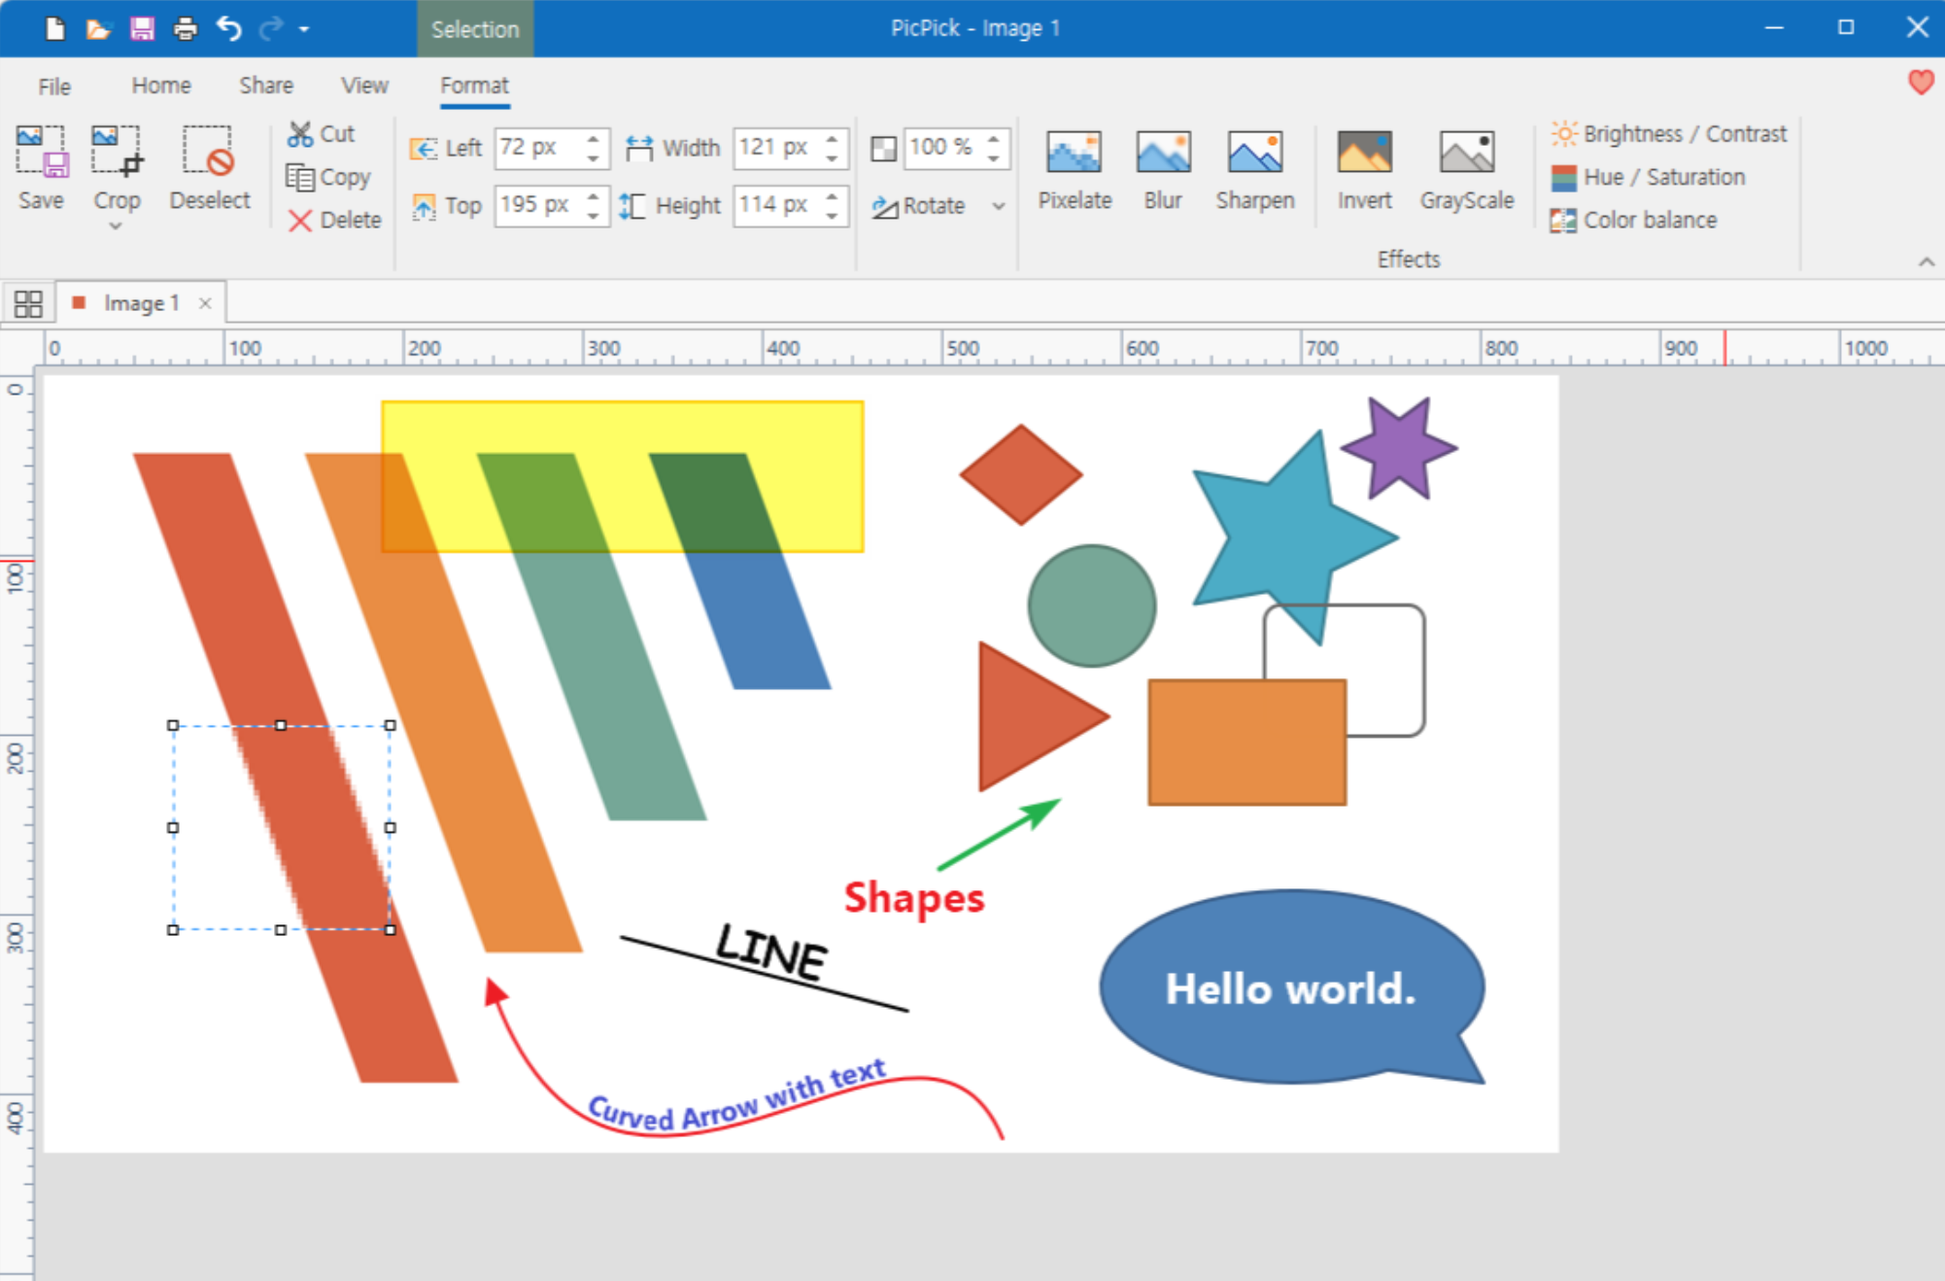The image size is (1945, 1281).
Task: Click the Sharpen effect icon
Action: [1254, 154]
